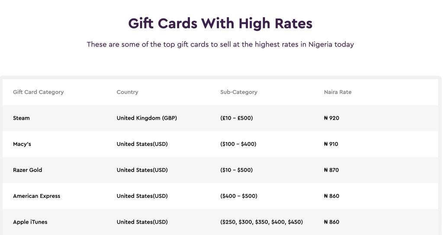Click the Gift Cards With High Rates heading
The height and width of the screenshot is (235, 443).
pos(220,23)
